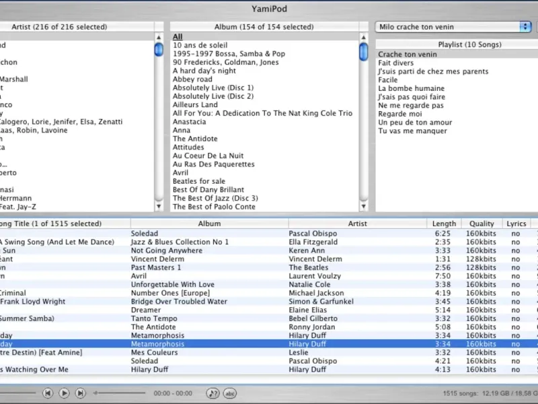Click the Artist column header in song list
This screenshot has width=538, height=404.
pos(357,224)
